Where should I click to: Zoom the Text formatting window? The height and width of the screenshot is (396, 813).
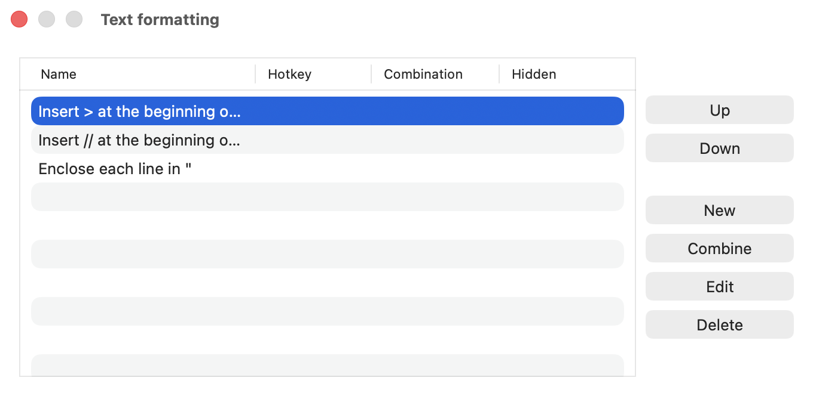(74, 20)
